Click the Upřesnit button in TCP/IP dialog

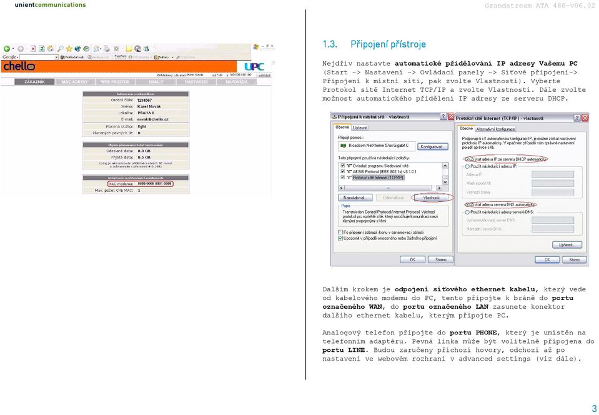[x=567, y=245]
